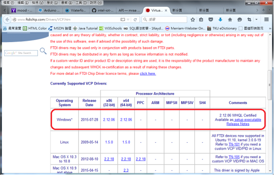This screenshot has height=175, width=274.
Task: Open HTML Color bookmark
Action: tap(35, 28)
